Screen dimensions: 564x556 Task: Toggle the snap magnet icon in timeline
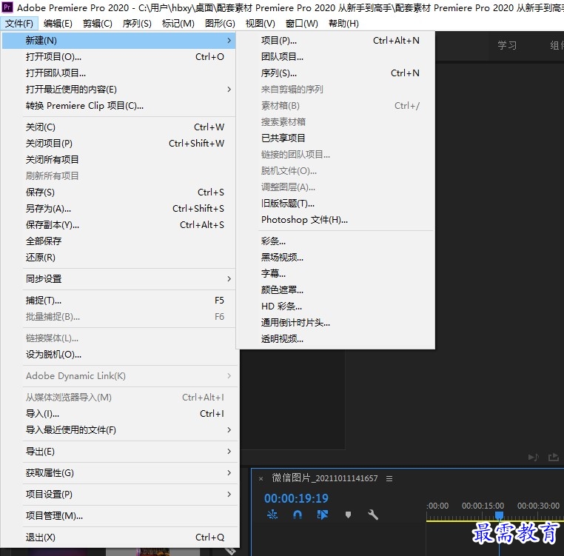298,515
